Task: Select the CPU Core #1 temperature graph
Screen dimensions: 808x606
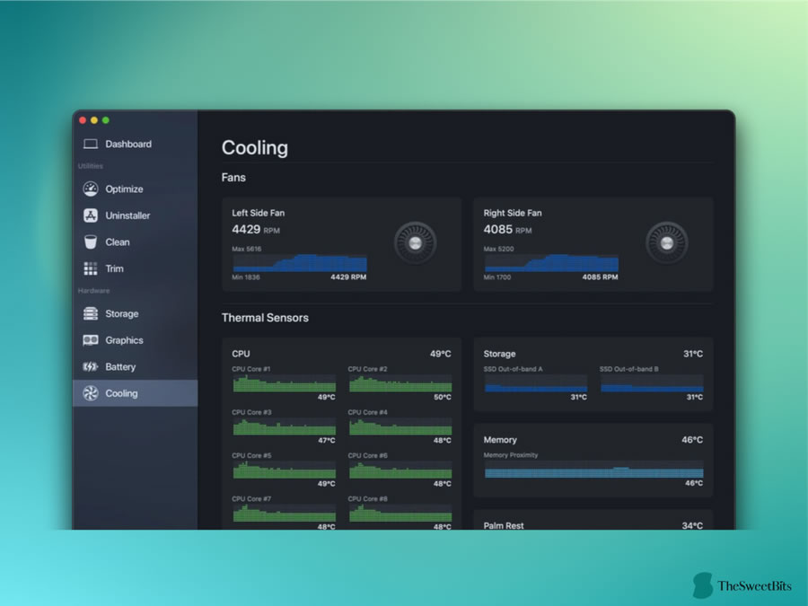Action: coord(285,383)
